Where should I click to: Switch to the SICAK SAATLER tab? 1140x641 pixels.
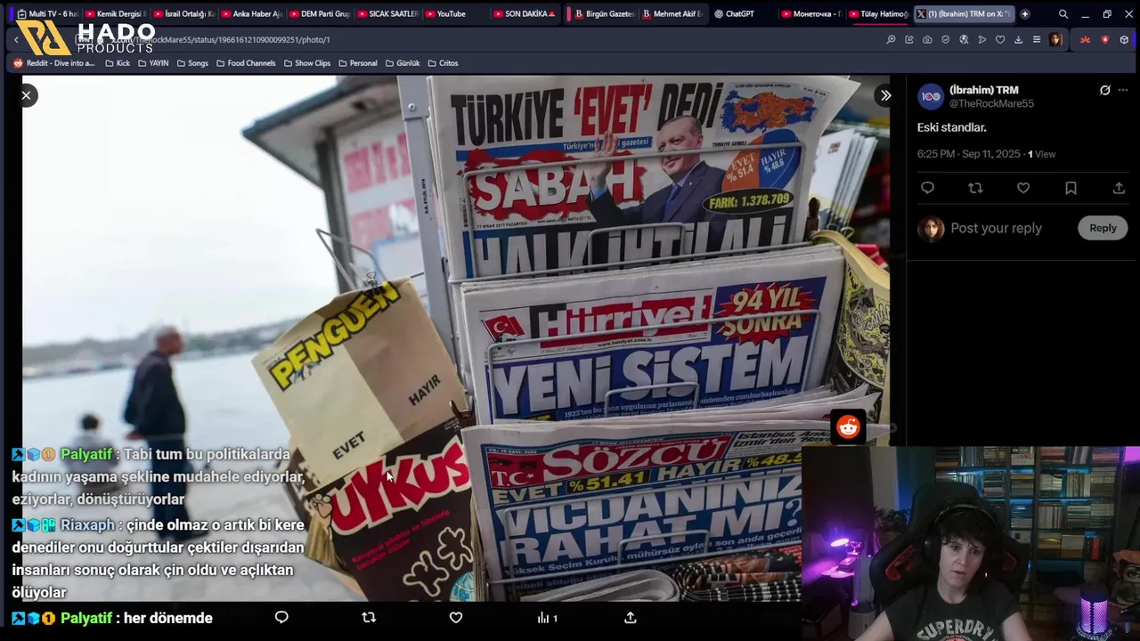[388, 13]
